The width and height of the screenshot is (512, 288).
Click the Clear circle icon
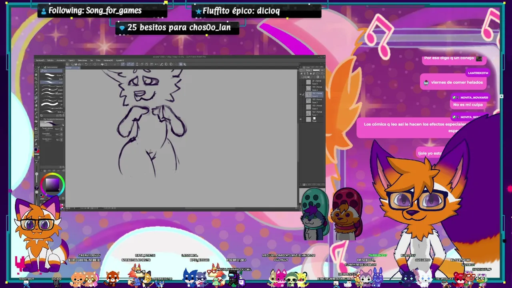click(95, 64)
